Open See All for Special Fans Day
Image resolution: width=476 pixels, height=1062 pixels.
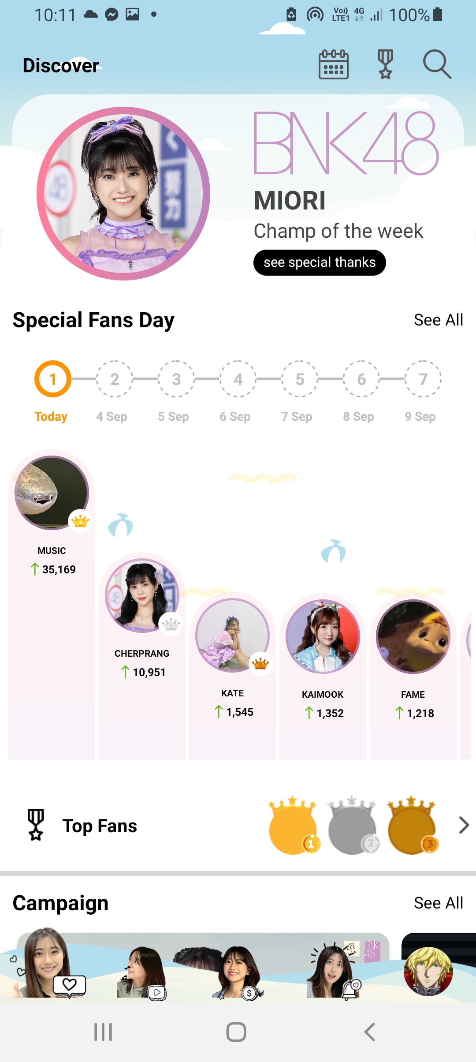[x=438, y=320]
